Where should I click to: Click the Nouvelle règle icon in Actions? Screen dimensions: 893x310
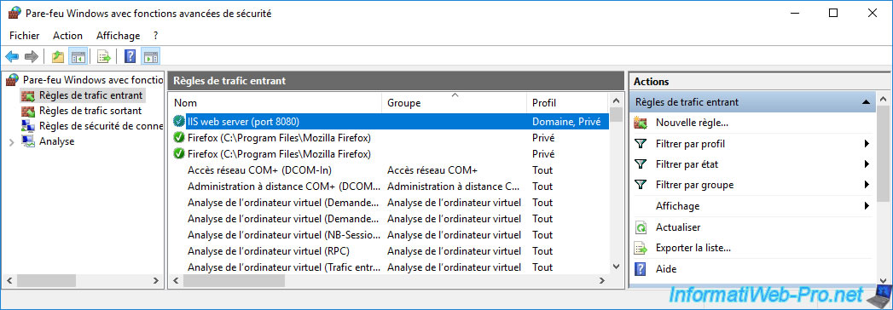tap(641, 123)
